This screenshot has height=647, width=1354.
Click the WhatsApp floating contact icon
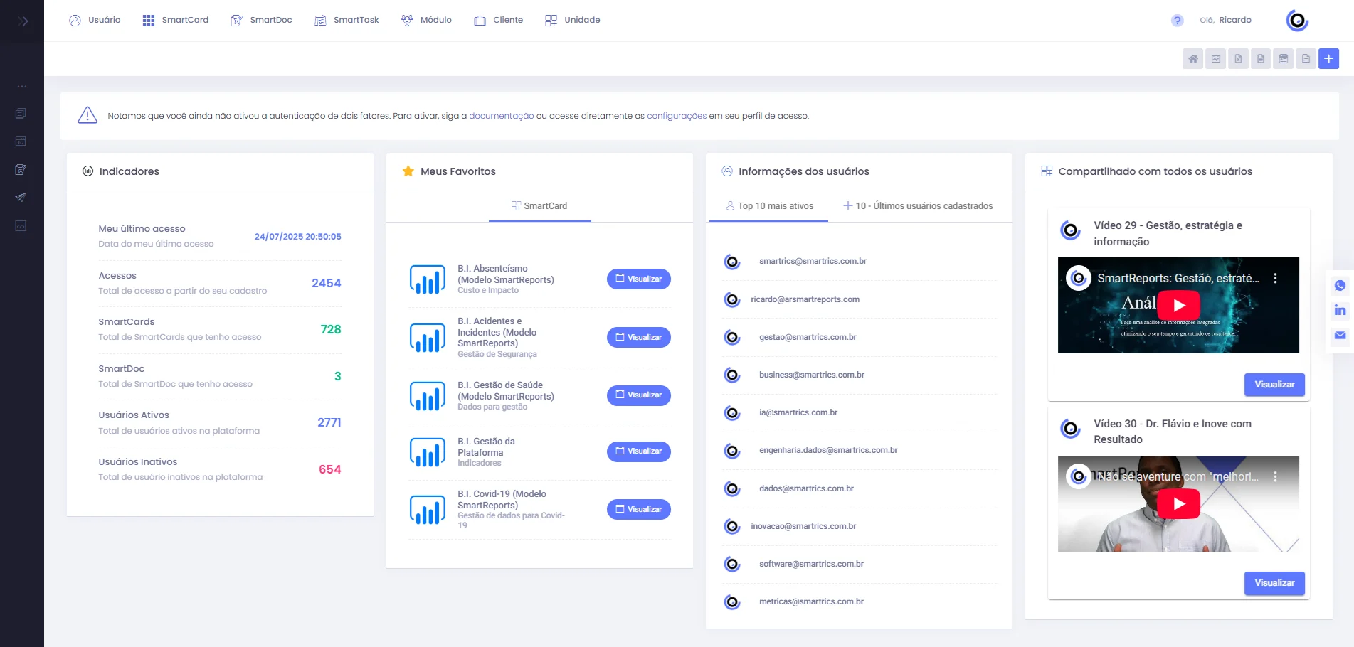[1340, 286]
